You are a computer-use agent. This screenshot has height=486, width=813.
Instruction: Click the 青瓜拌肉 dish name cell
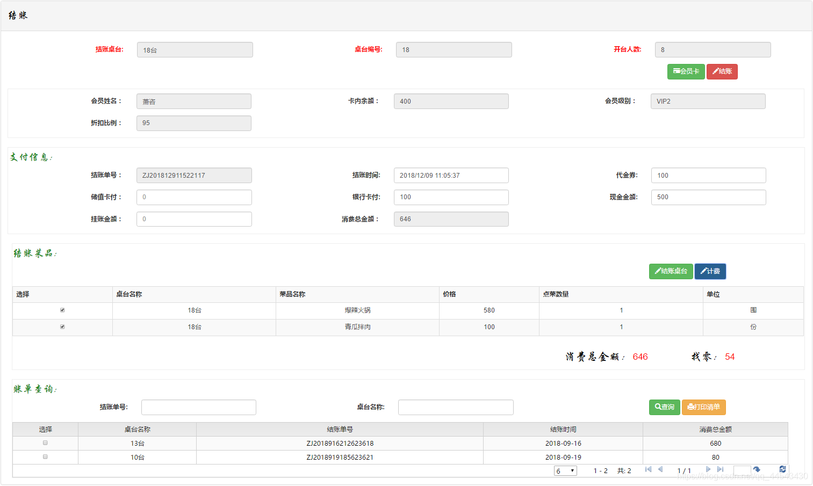357,327
